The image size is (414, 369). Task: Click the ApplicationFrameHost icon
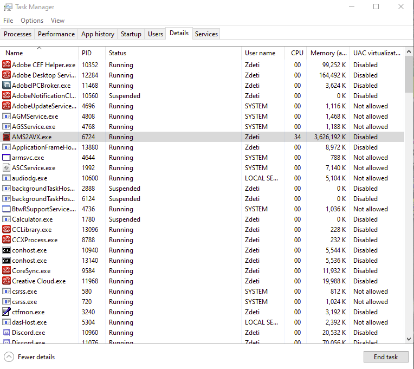coord(7,147)
